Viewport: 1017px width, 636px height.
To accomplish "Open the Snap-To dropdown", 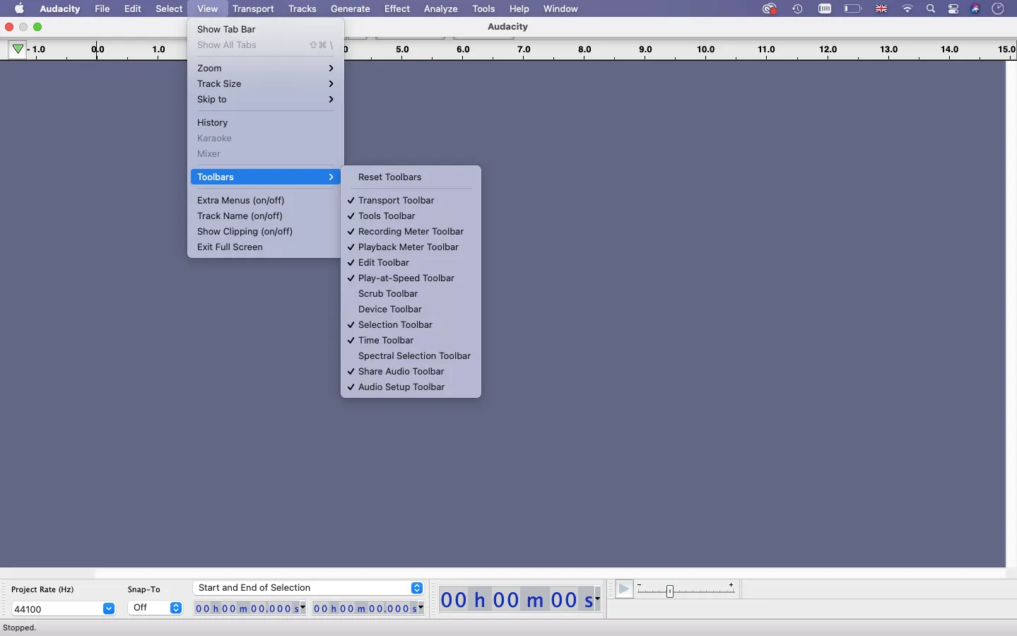I will tap(155, 608).
